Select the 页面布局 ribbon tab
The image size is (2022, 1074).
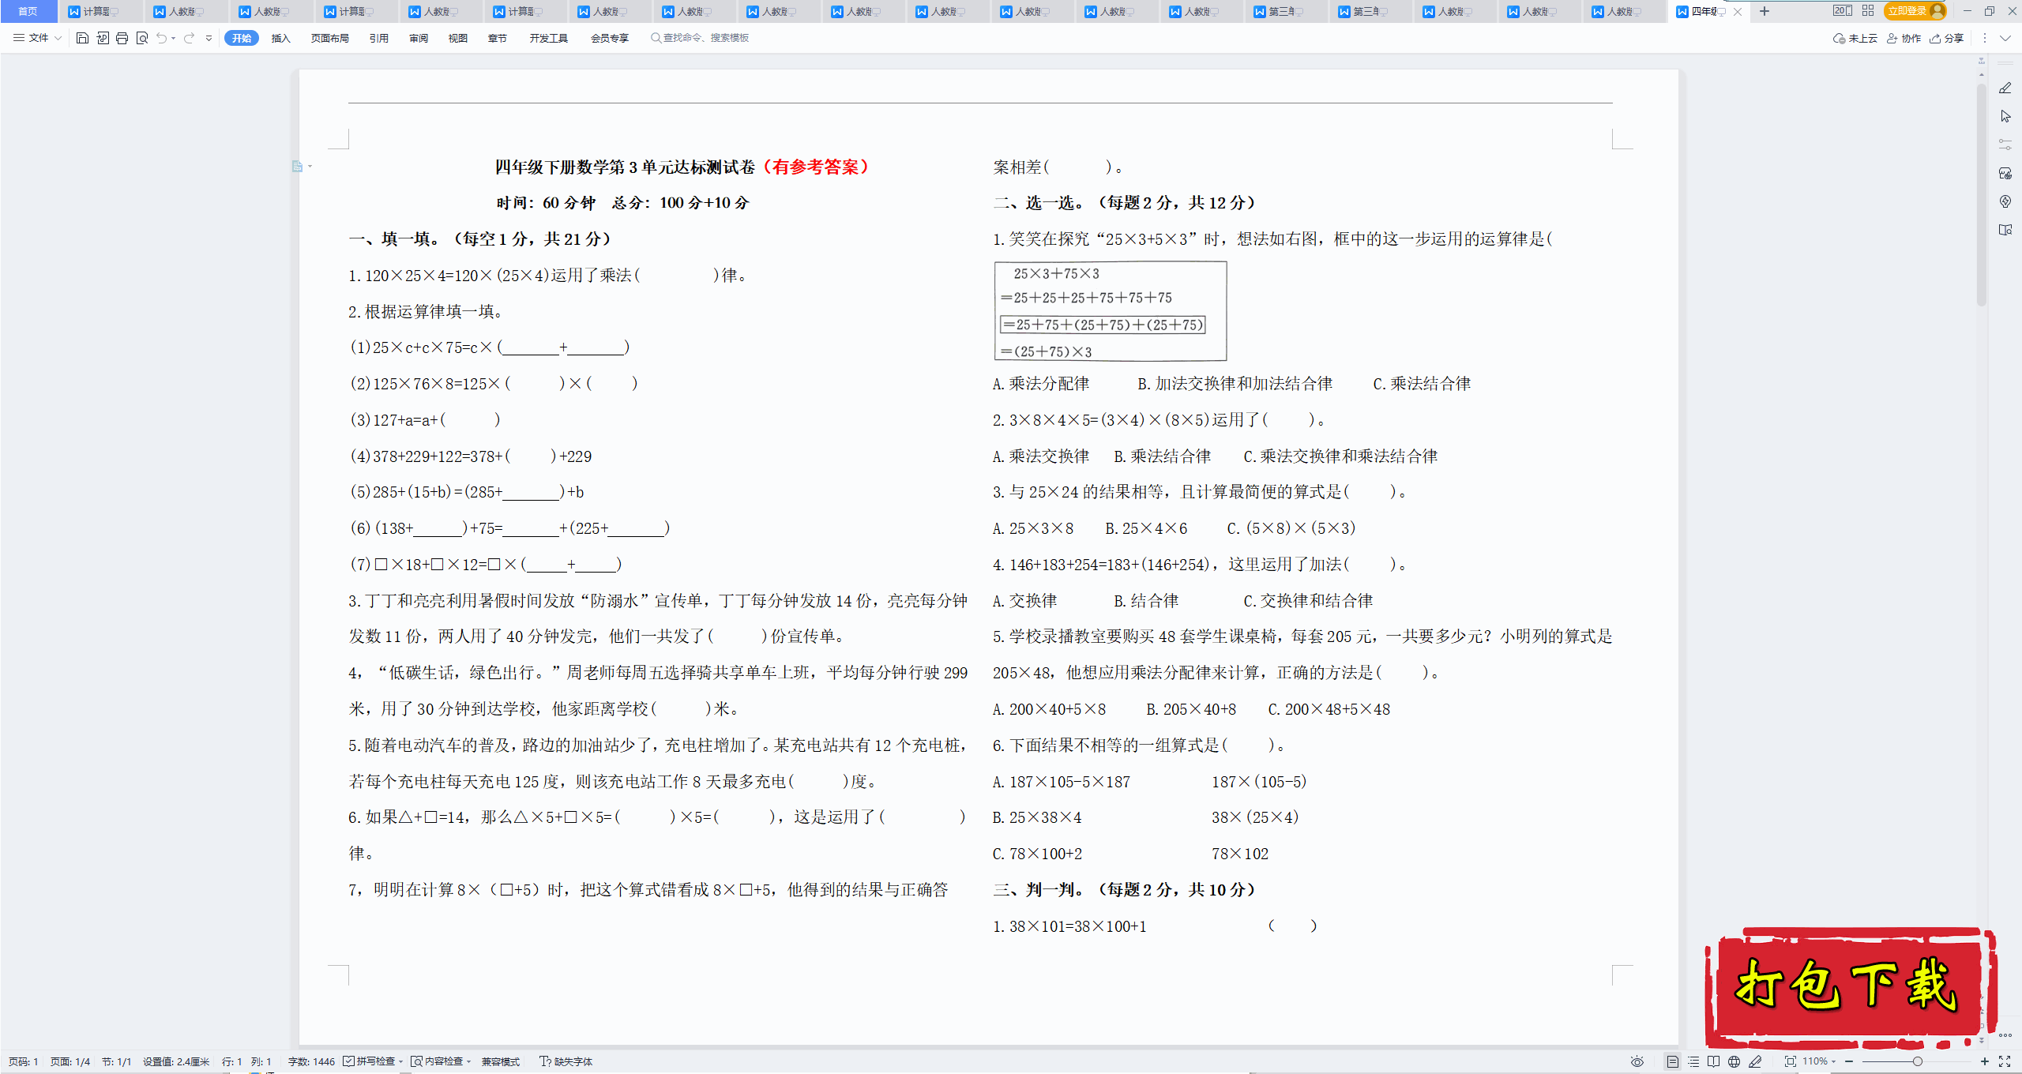(330, 38)
